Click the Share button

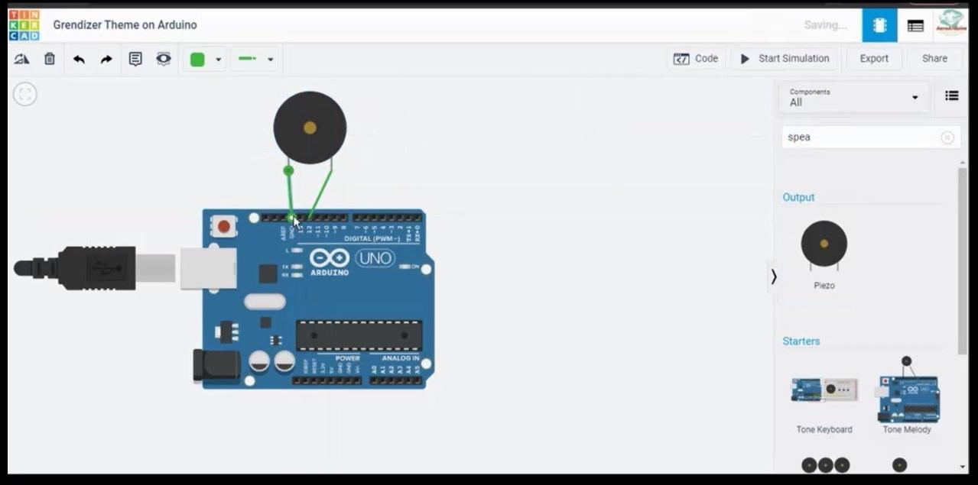pos(934,59)
